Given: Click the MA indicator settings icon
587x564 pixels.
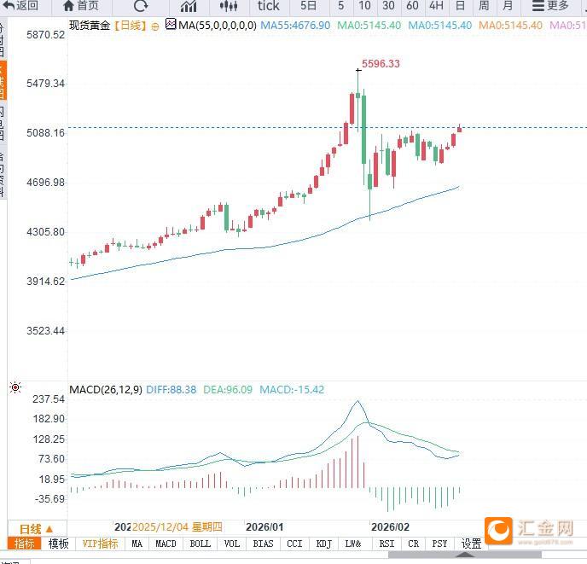Looking at the screenshot, I should tap(171, 25).
